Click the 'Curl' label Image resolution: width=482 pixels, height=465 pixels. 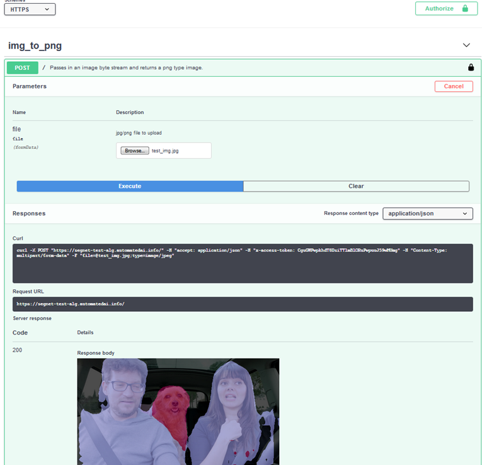click(x=18, y=239)
